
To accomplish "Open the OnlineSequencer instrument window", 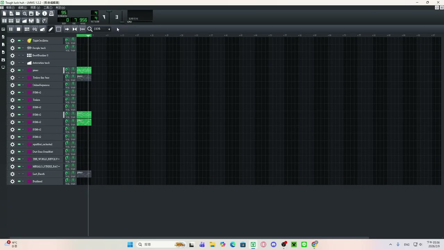I will tap(44, 85).
